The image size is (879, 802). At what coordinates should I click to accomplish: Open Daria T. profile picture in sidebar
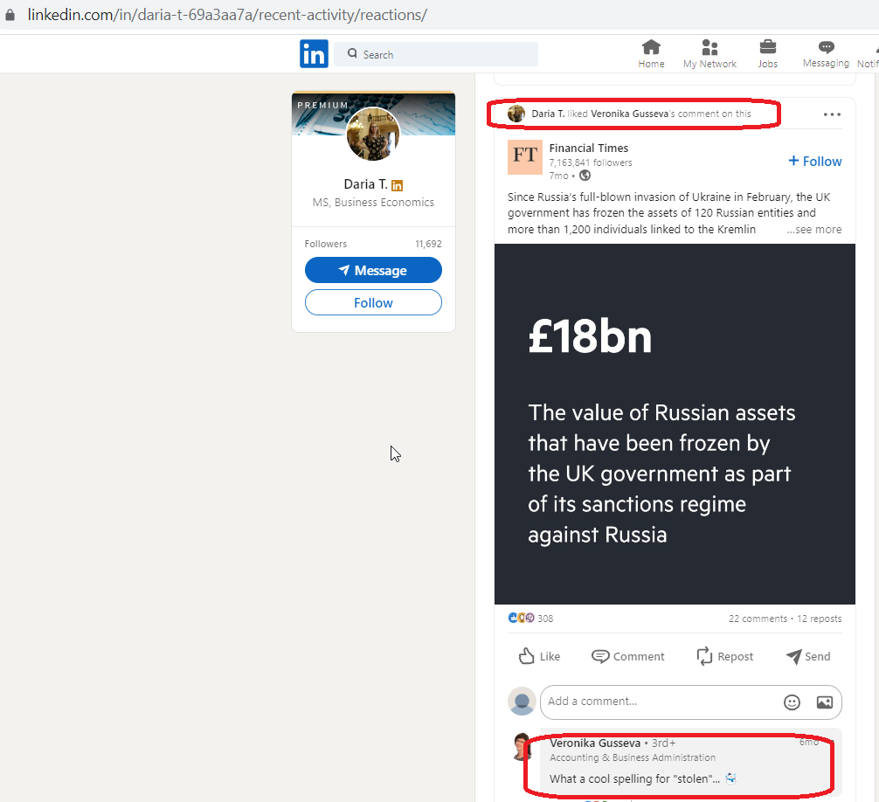pos(373,134)
